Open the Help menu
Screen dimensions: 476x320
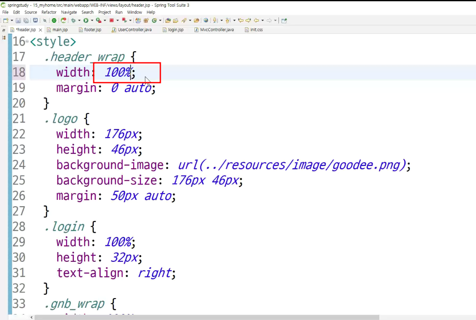click(x=151, y=12)
